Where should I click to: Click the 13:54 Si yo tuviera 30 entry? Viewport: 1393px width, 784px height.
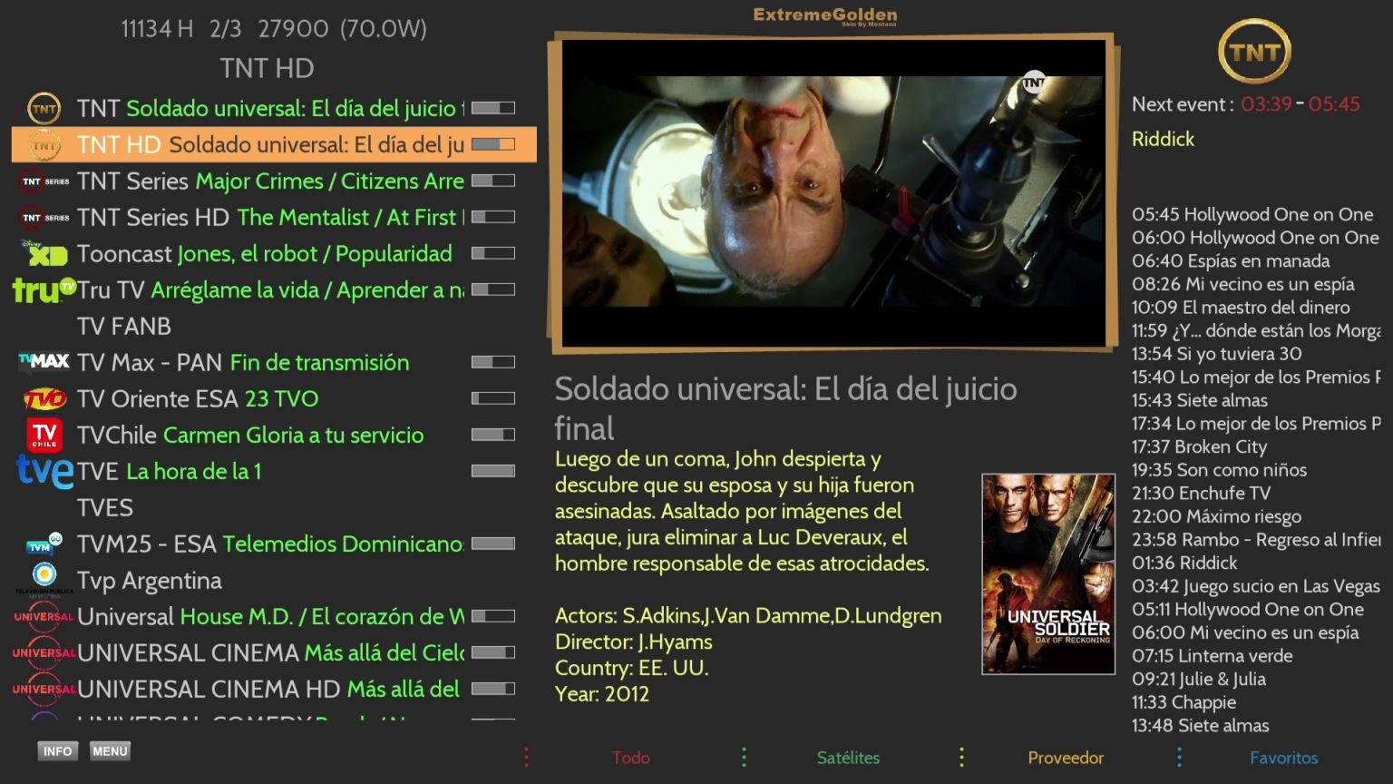pyautogui.click(x=1216, y=354)
